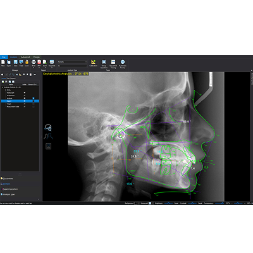Switch to the Advanced ribbon tab
Viewport: 253px width, 253px height.
click(25, 57)
